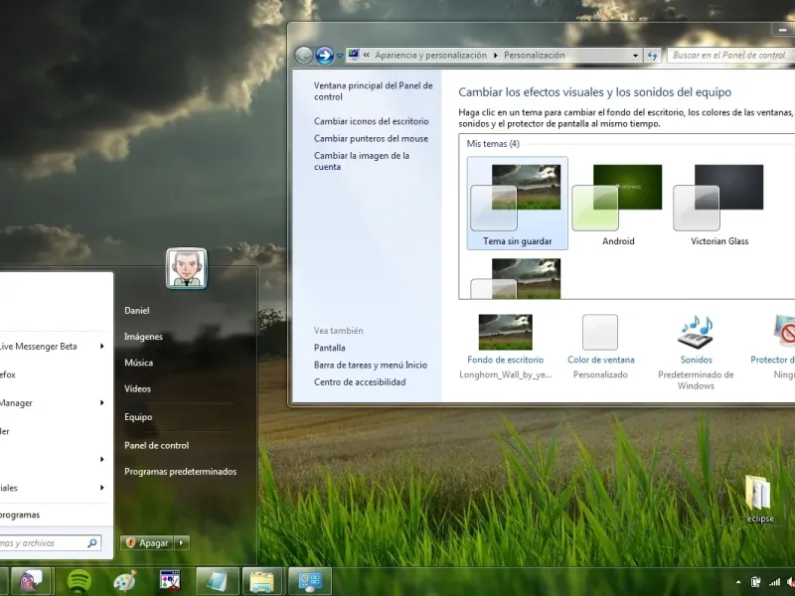Image resolution: width=795 pixels, height=596 pixels.
Task: Select Imágenes in the Start menu
Action: click(143, 337)
